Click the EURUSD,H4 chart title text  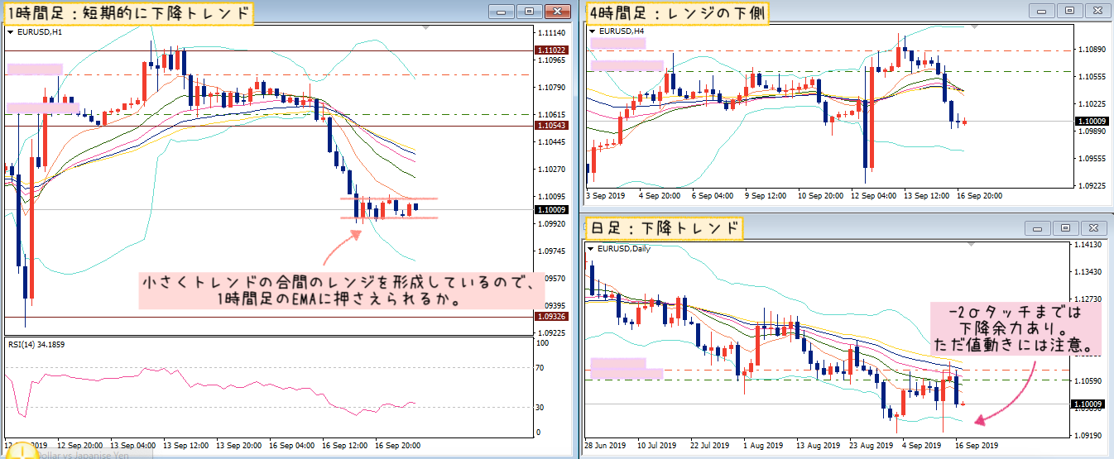click(x=621, y=32)
